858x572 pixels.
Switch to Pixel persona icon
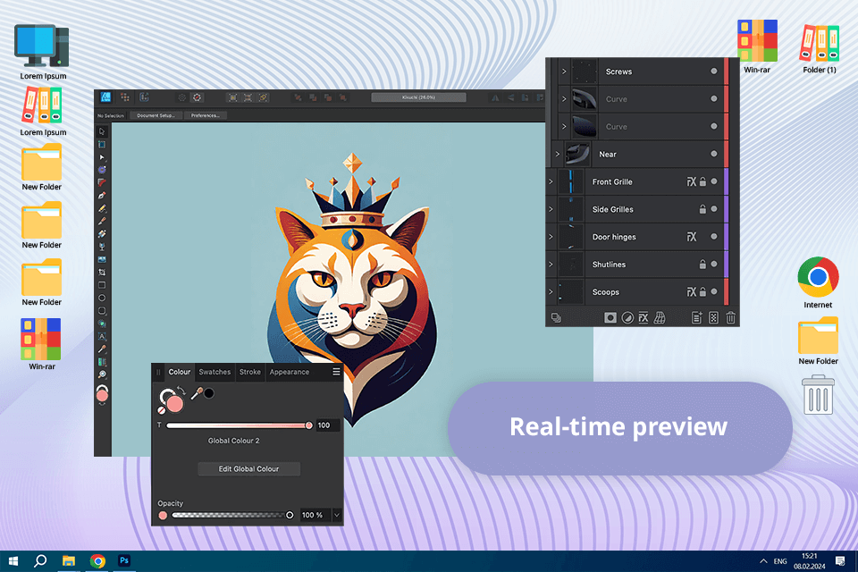point(125,97)
